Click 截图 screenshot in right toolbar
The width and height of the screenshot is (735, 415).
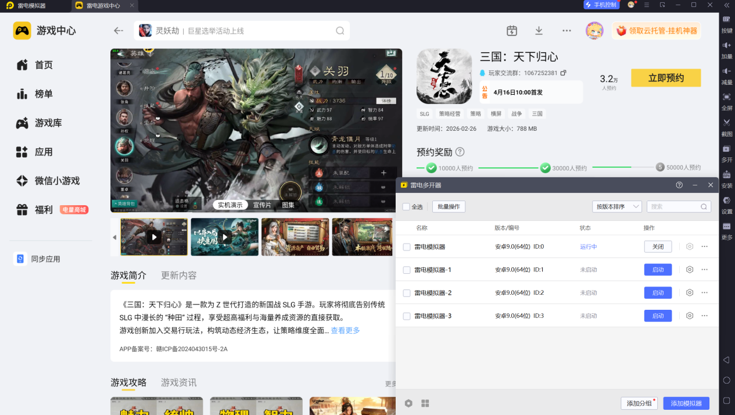tap(727, 128)
